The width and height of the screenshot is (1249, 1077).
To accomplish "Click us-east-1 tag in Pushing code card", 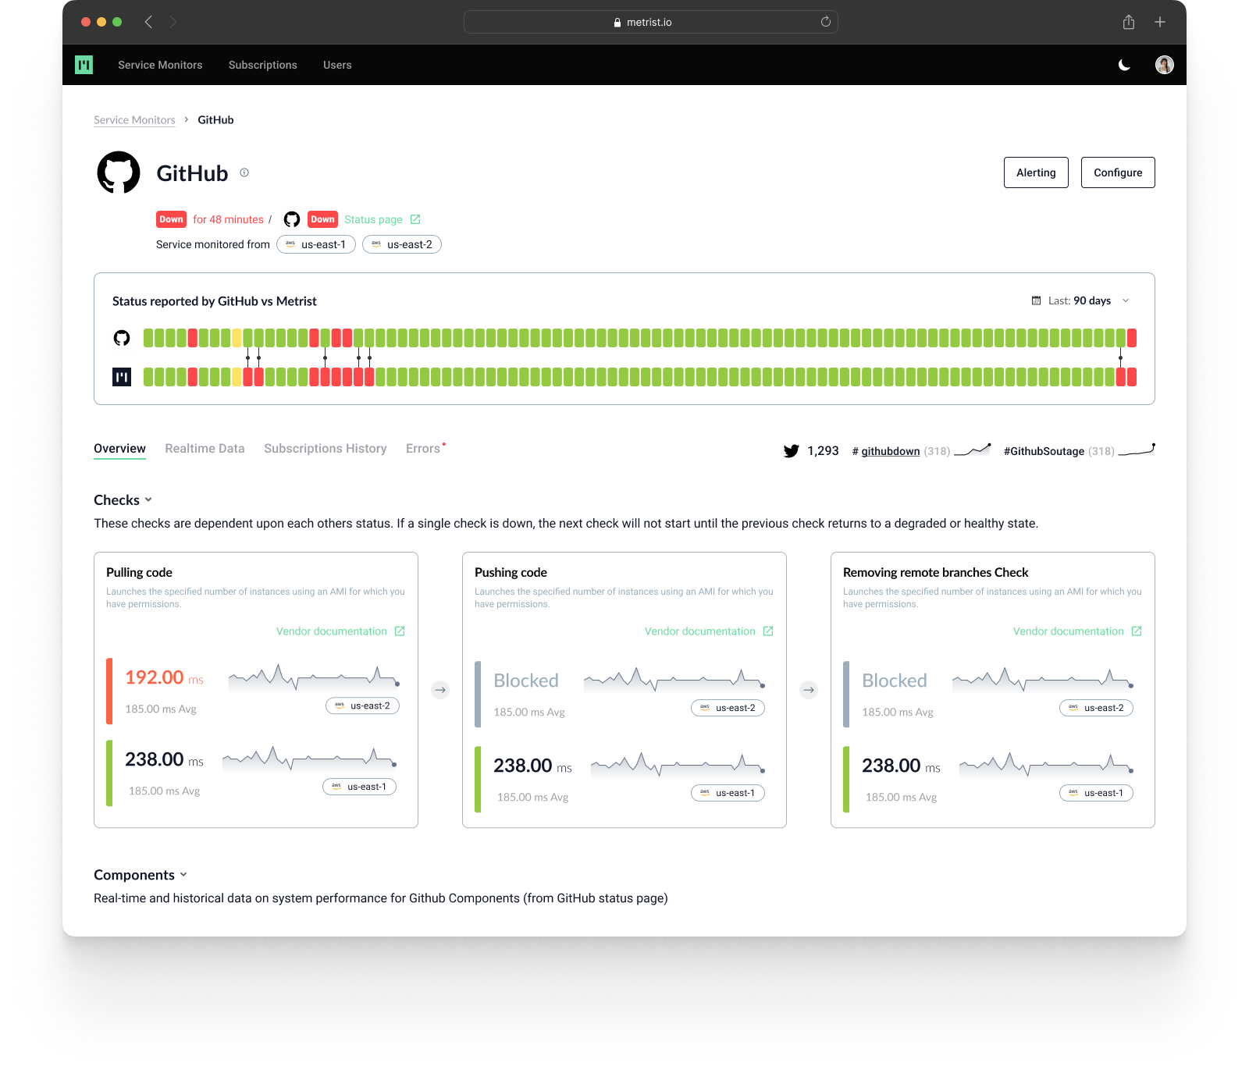I will [x=728, y=793].
